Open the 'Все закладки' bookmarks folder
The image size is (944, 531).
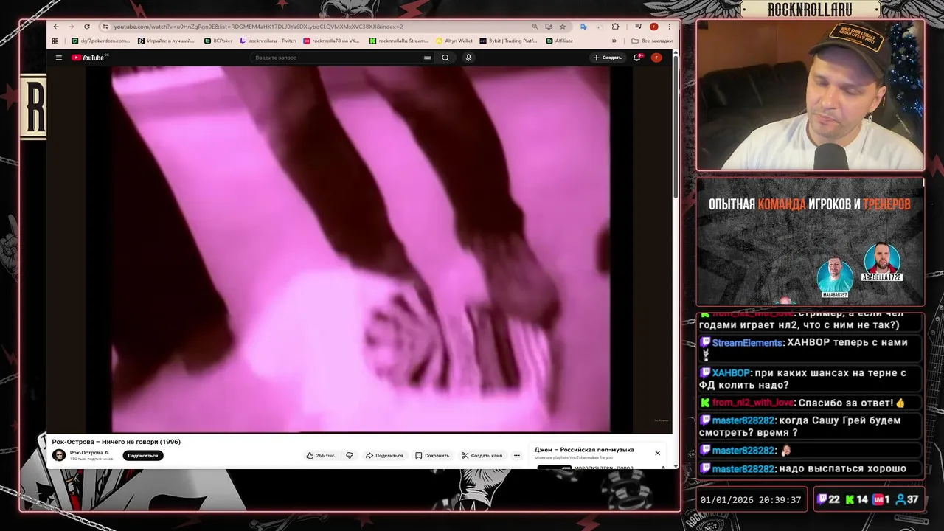tap(652, 41)
